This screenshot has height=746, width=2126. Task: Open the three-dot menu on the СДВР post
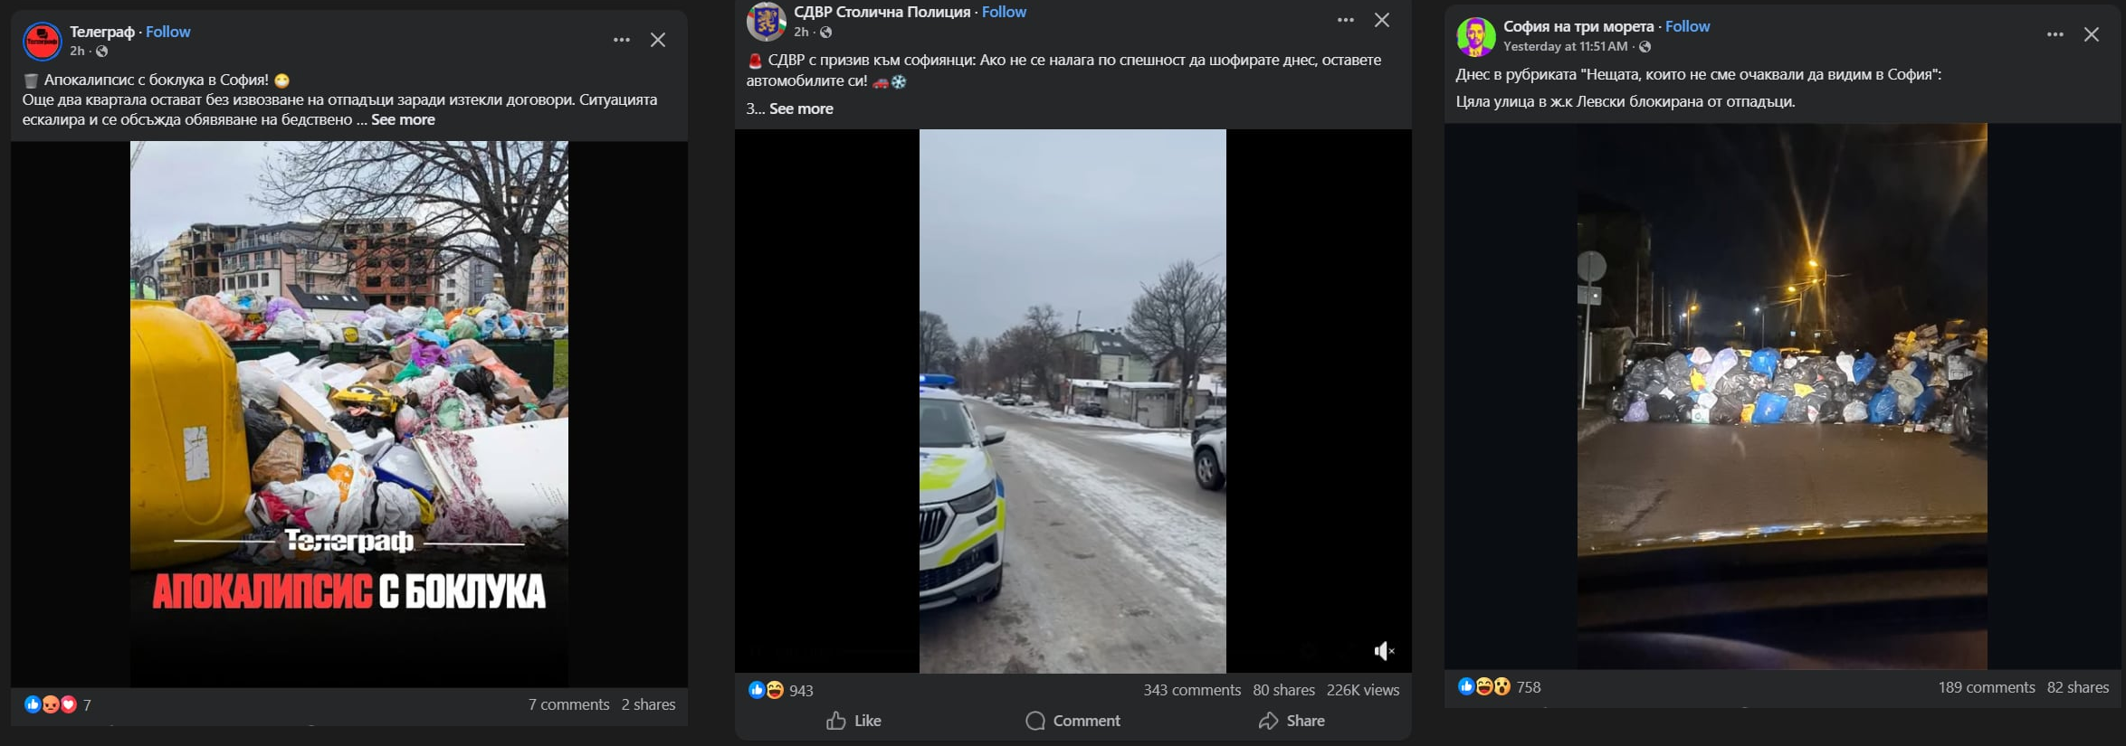click(1346, 20)
